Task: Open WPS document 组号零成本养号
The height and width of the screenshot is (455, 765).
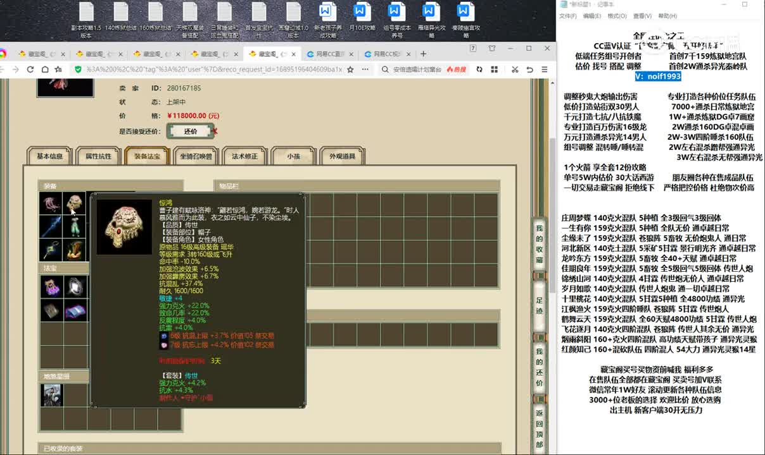Action: point(396,20)
